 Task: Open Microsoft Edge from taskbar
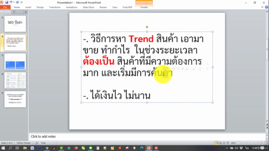[x=142, y=148]
